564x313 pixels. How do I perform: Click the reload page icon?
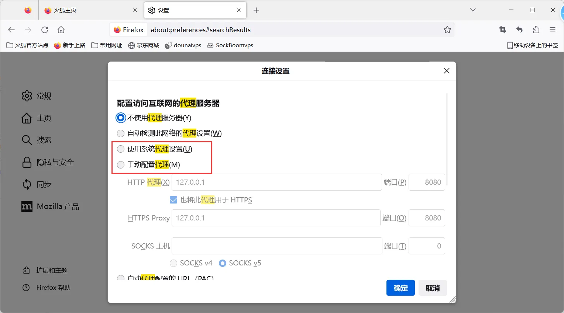(x=45, y=30)
